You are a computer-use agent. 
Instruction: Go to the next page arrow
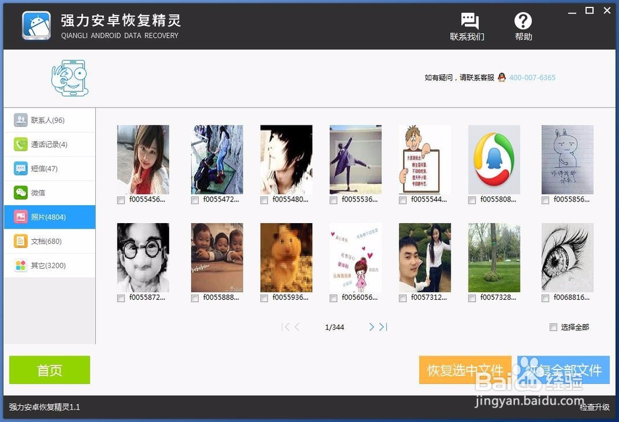point(371,327)
